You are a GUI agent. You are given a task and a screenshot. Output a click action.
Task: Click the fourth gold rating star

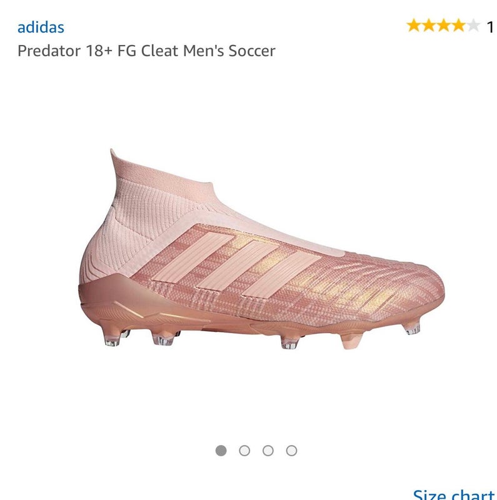pos(459,26)
